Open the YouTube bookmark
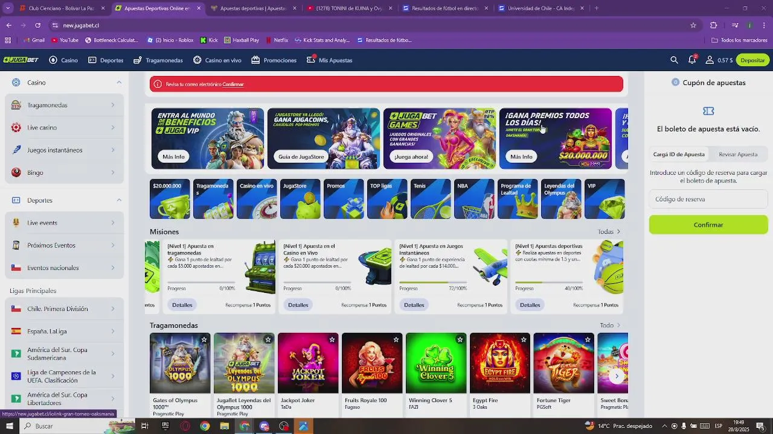This screenshot has height=434, width=773. (x=65, y=40)
